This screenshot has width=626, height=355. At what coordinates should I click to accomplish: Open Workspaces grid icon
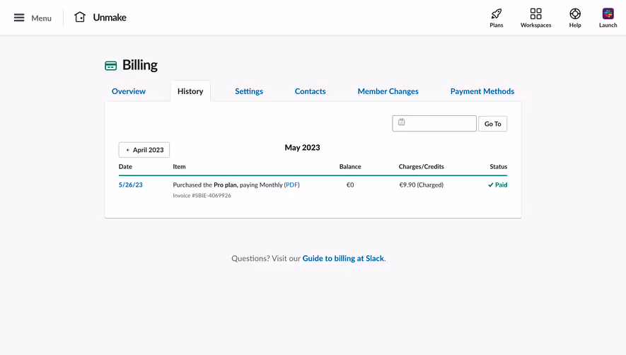[x=535, y=14]
